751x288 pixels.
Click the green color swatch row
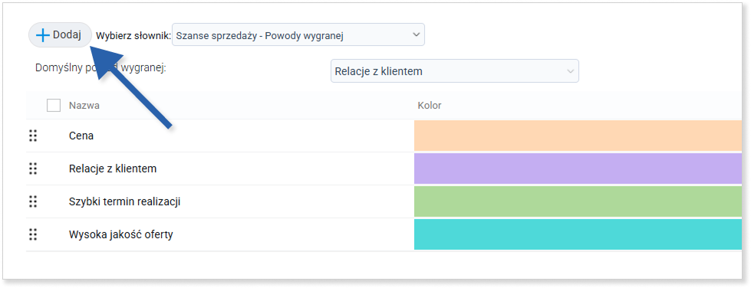point(578,201)
